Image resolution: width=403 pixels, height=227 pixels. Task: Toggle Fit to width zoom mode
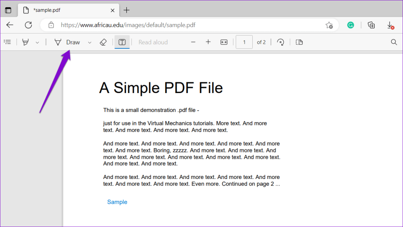pyautogui.click(x=224, y=42)
